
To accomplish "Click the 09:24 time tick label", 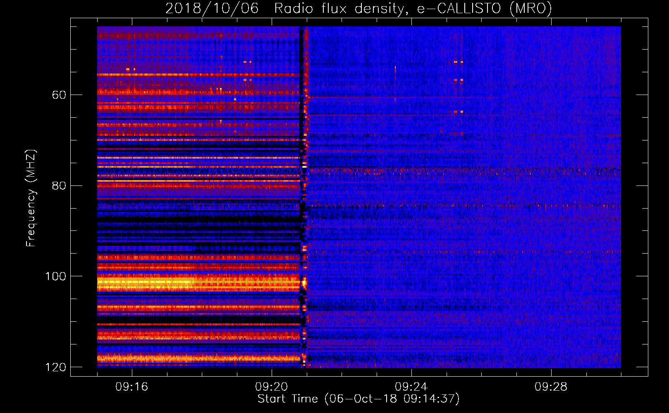I will pos(411,387).
